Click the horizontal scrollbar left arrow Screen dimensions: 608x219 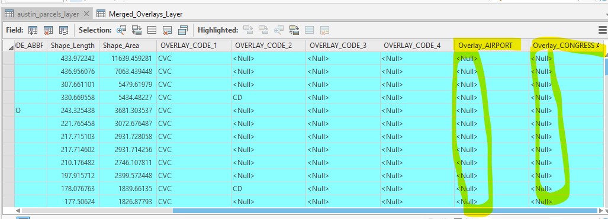[18, 211]
